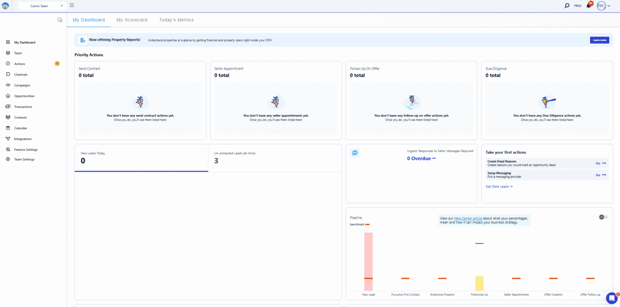The image size is (620, 307).
Task: Click the Integrations sidebar icon
Action: [8, 139]
